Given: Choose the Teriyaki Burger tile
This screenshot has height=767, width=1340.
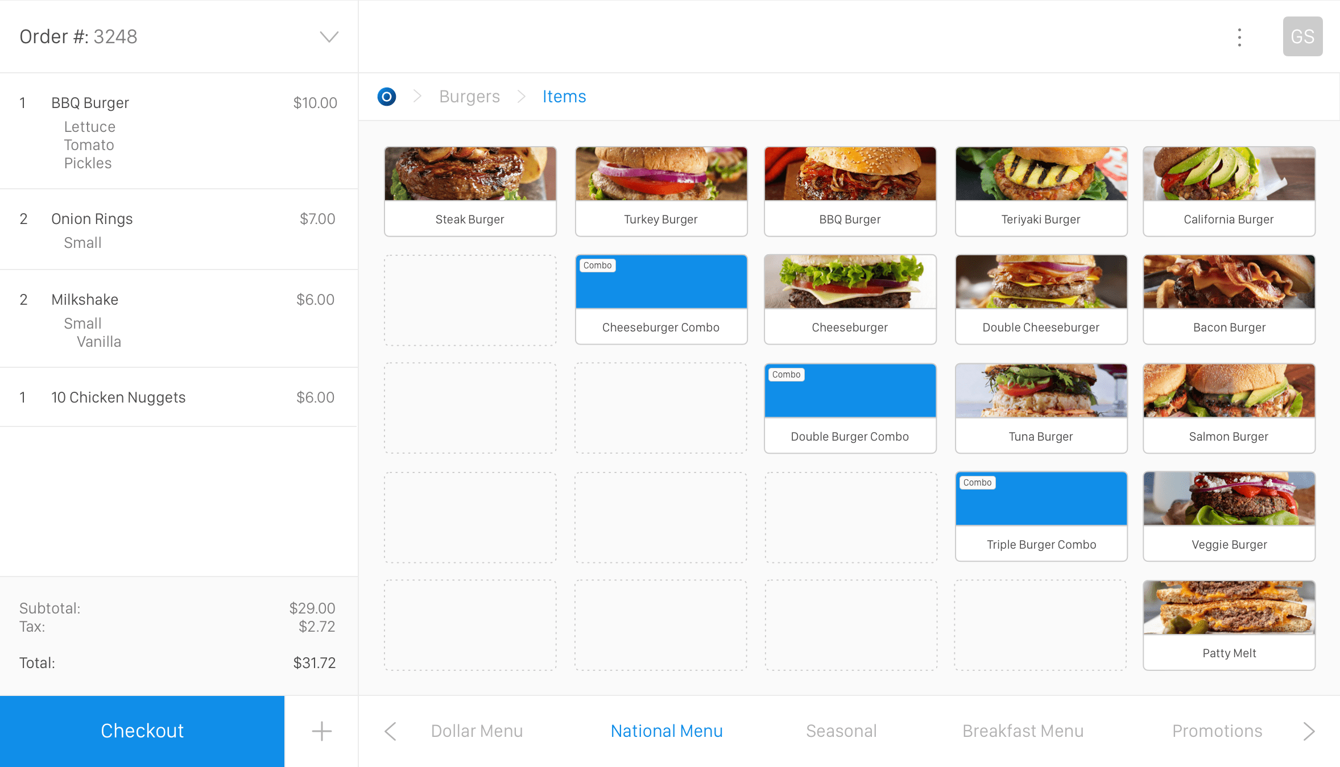Looking at the screenshot, I should click(1041, 191).
